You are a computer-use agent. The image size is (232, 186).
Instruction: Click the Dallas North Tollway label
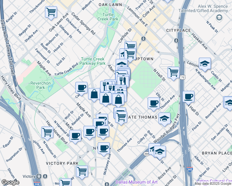(7, 47)
